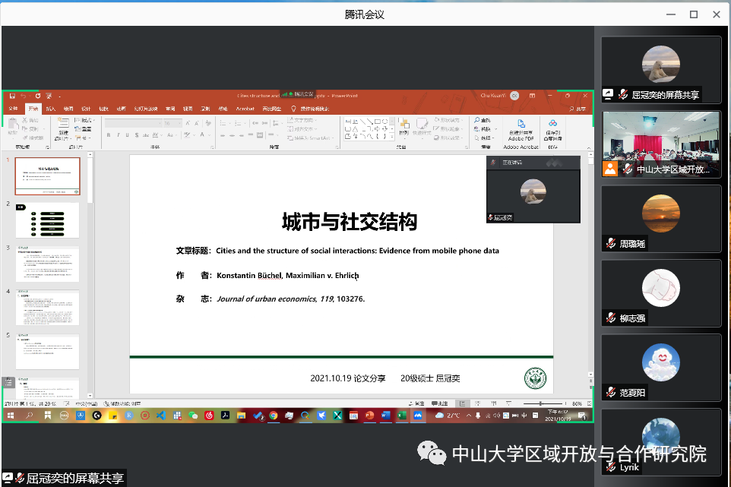Switch to the Acrobat ribbon tab

coord(245,109)
